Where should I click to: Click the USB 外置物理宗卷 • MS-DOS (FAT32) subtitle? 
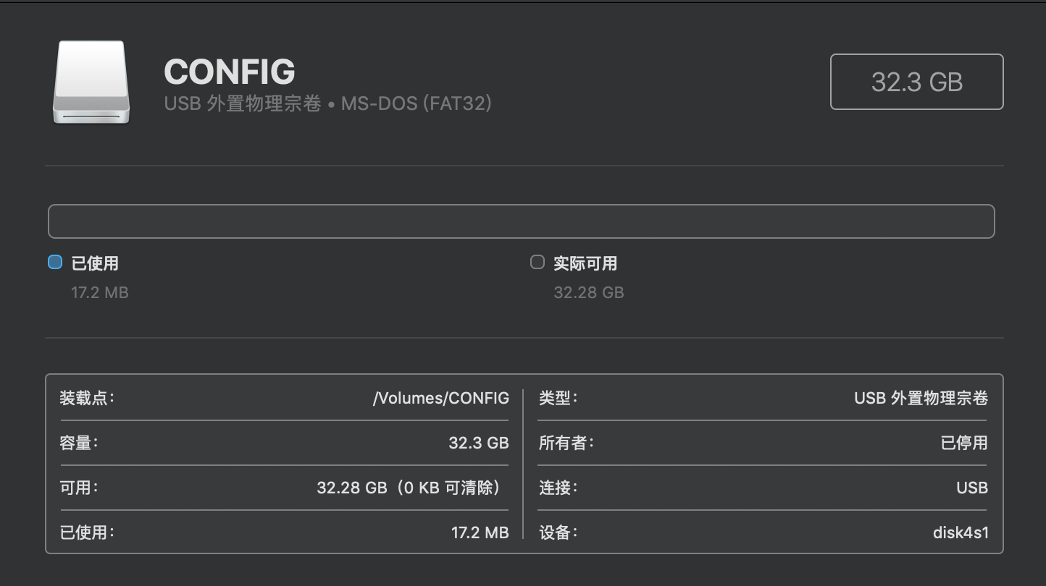tap(328, 103)
